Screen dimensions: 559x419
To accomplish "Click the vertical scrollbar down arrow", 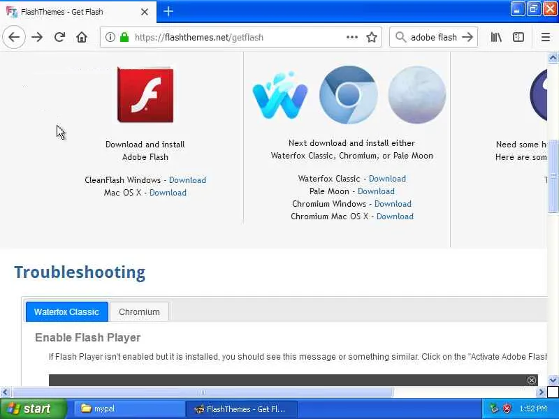I will coord(553,380).
